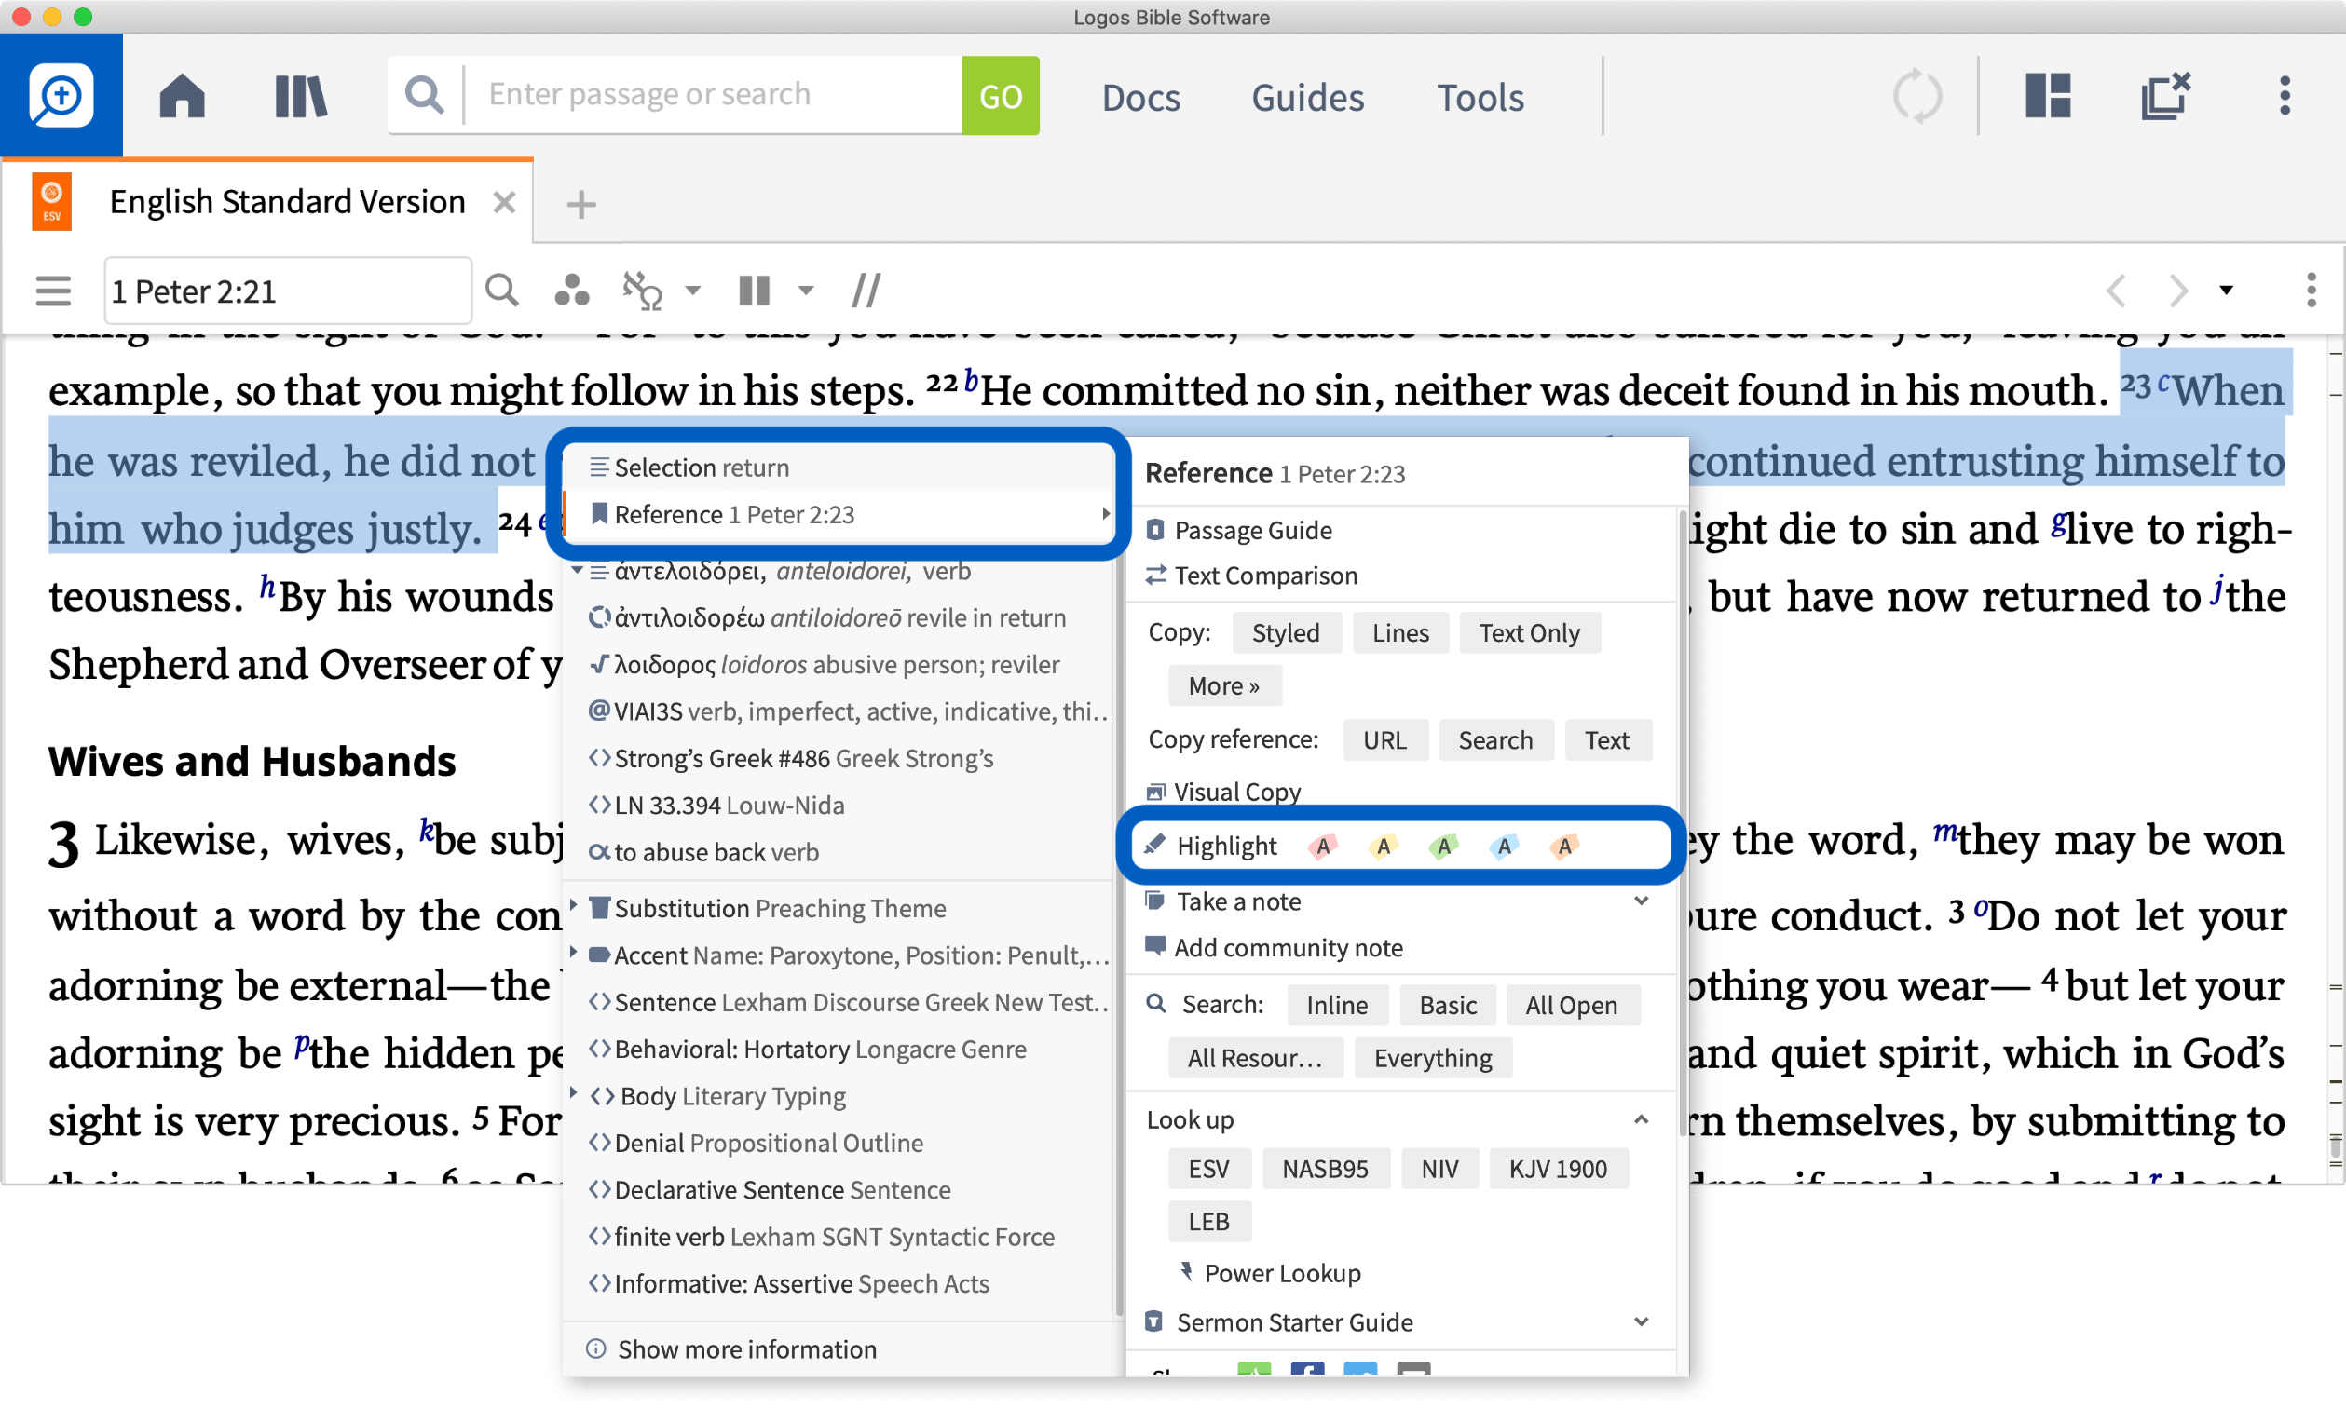2346x1409 pixels.
Task: Navigate forward in history
Action: 2177,291
